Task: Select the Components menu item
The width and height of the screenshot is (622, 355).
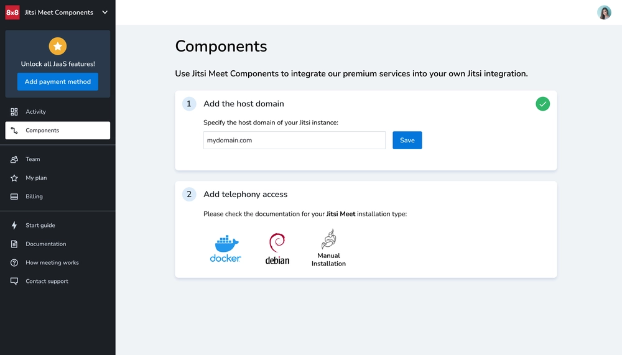Action: pyautogui.click(x=57, y=131)
